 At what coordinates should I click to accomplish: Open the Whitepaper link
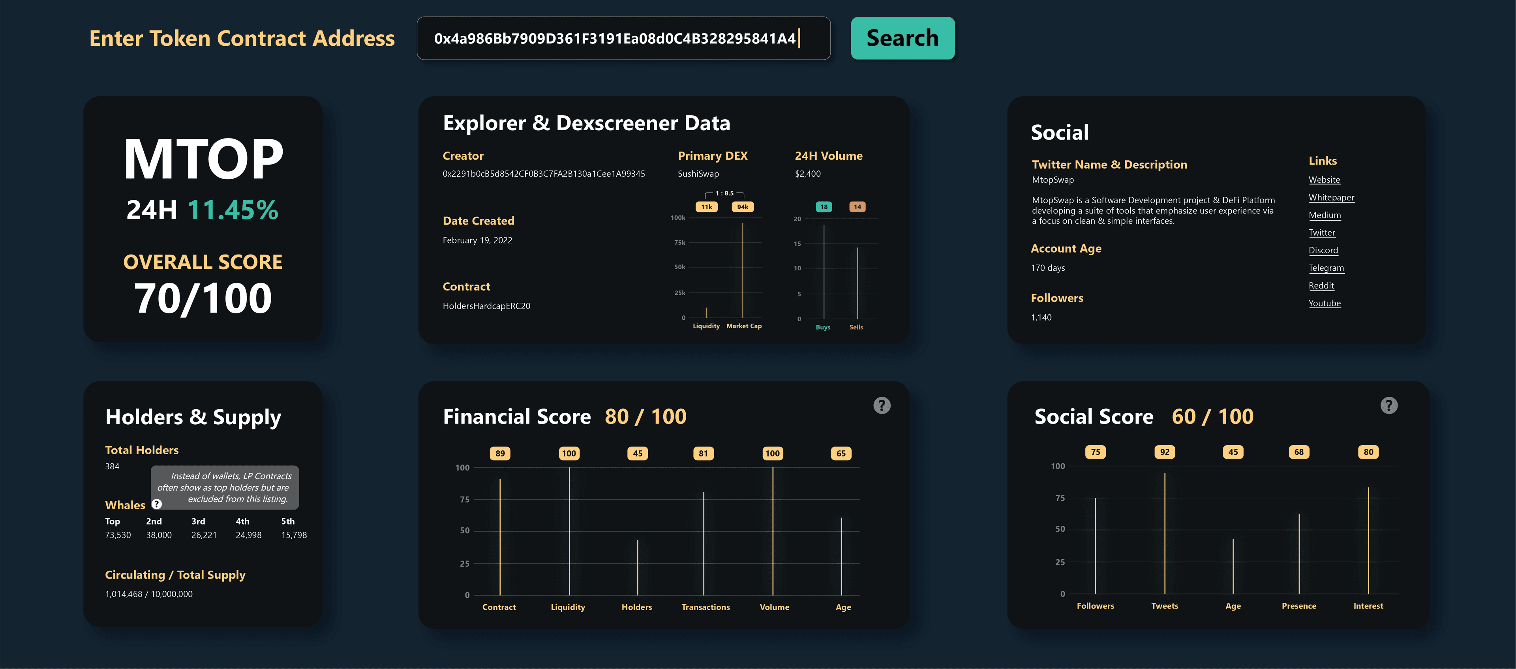[1331, 197]
